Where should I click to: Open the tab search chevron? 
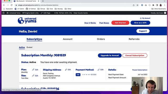(165, 1)
